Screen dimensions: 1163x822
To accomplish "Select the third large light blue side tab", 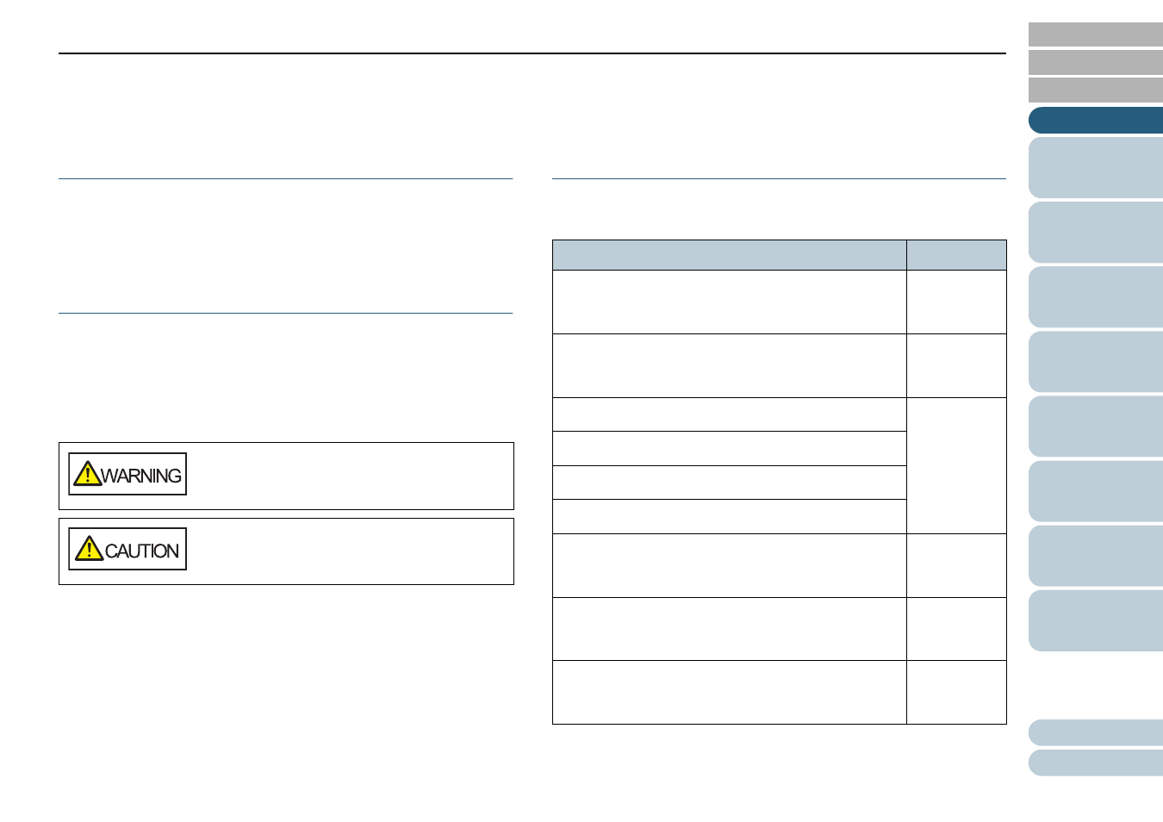I will pos(1096,297).
